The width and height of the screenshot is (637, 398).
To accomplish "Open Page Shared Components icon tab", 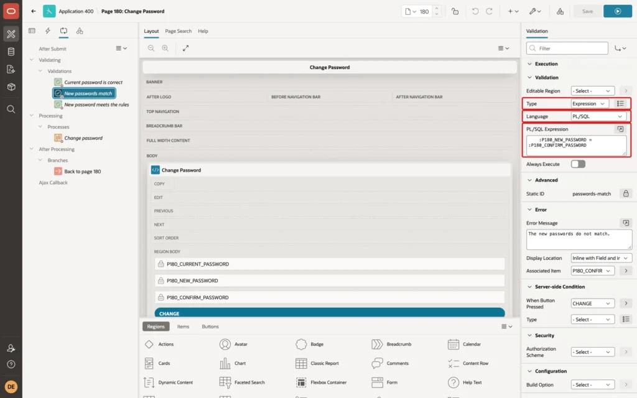I will (x=80, y=31).
